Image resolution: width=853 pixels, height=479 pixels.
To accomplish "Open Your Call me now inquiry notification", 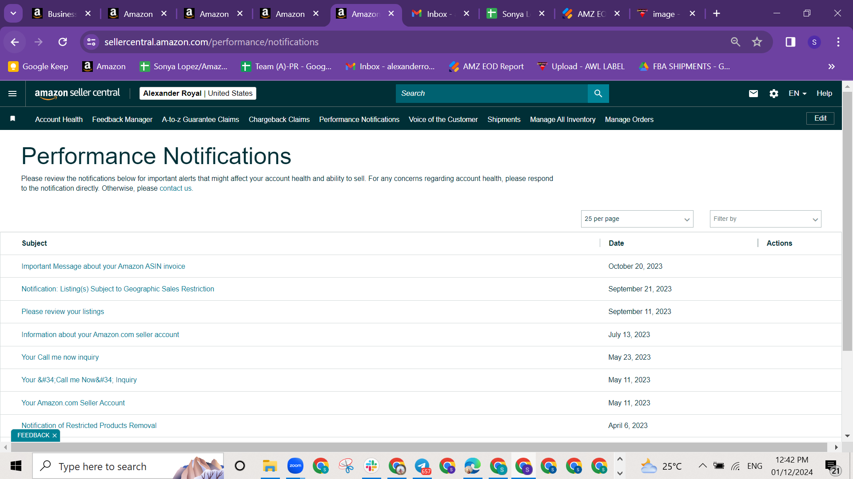I will 60,357.
